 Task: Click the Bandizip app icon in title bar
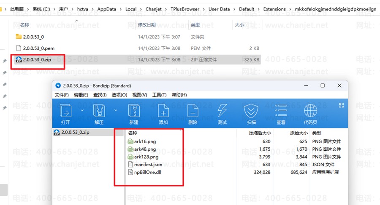point(58,85)
